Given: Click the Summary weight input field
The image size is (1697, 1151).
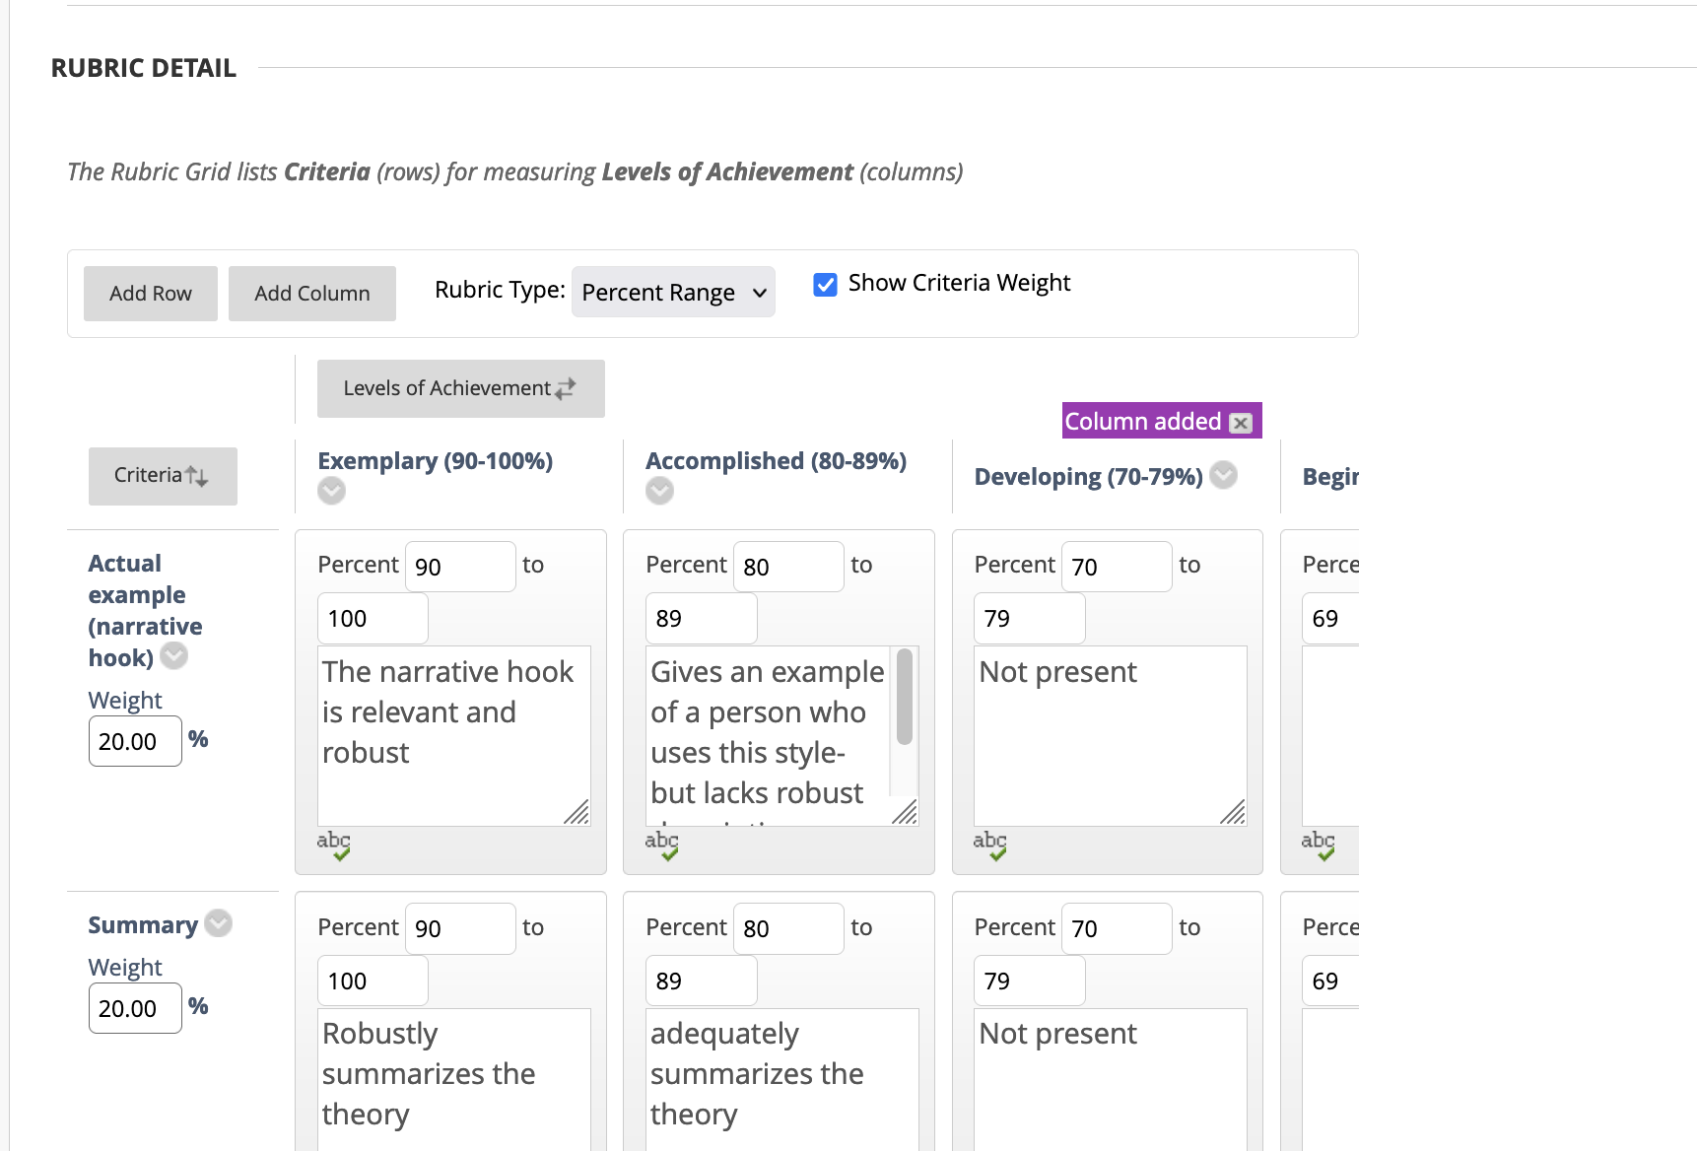Looking at the screenshot, I should coord(134,1008).
